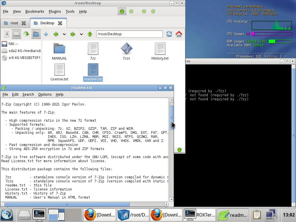This screenshot has height=222, width=296.
Task: Close the root tab
Action: point(24,23)
